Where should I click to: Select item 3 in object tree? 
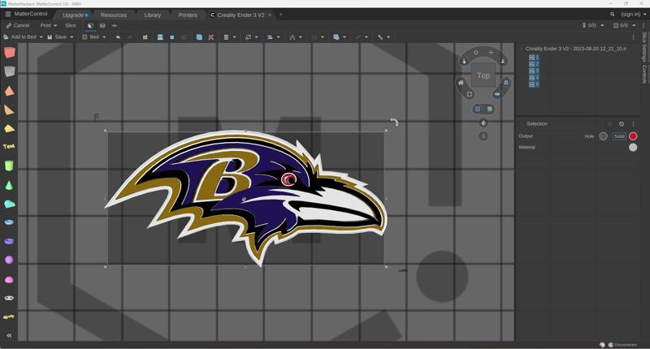(x=534, y=71)
